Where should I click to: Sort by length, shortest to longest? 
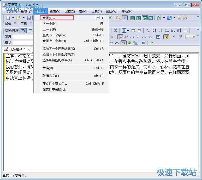pyautogui.click(x=173, y=31)
